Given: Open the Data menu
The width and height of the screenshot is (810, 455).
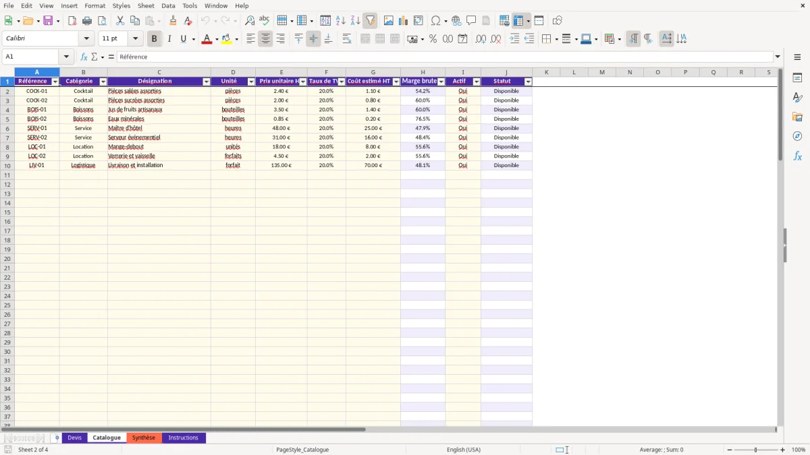Looking at the screenshot, I should coord(168,5).
